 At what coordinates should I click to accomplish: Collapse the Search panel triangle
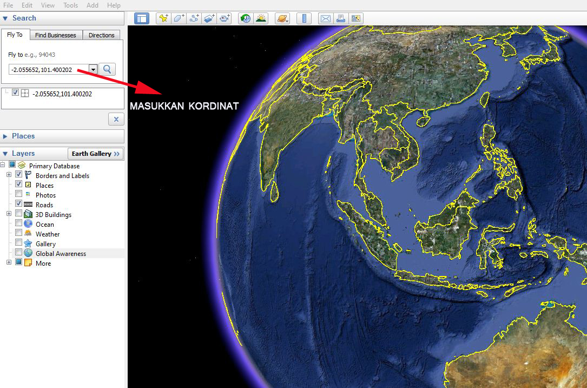coord(5,18)
